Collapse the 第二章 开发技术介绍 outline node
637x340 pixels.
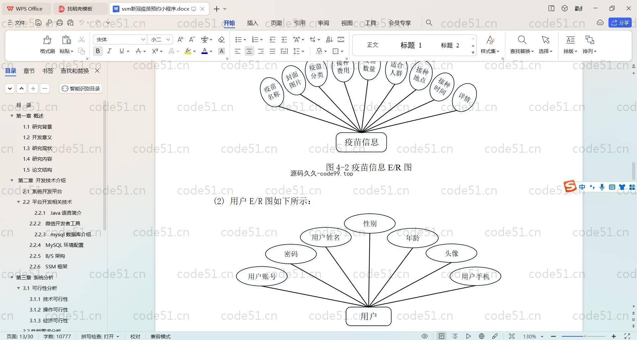(12, 180)
